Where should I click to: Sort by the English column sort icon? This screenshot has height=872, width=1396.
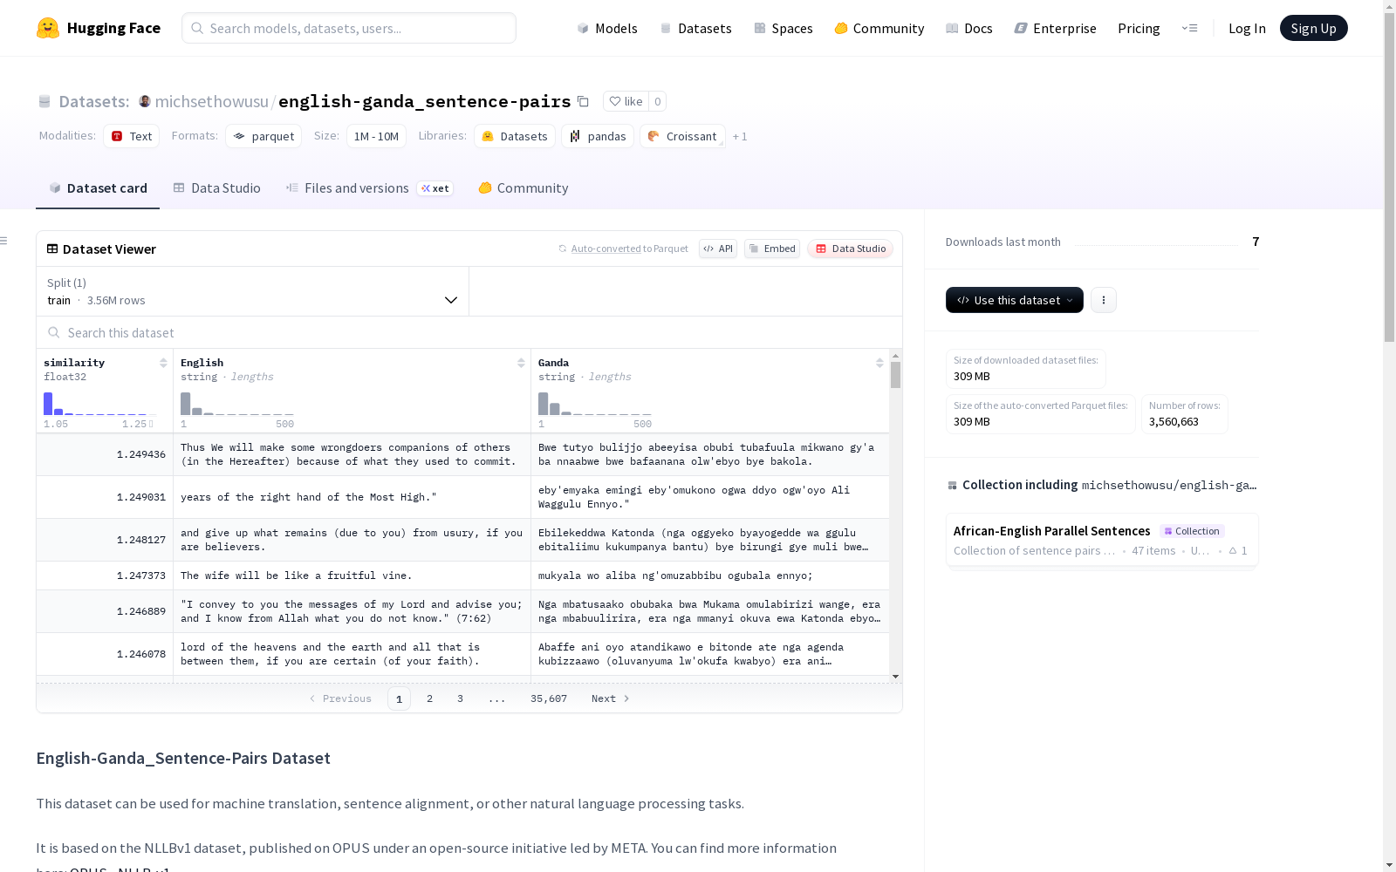tap(521, 363)
